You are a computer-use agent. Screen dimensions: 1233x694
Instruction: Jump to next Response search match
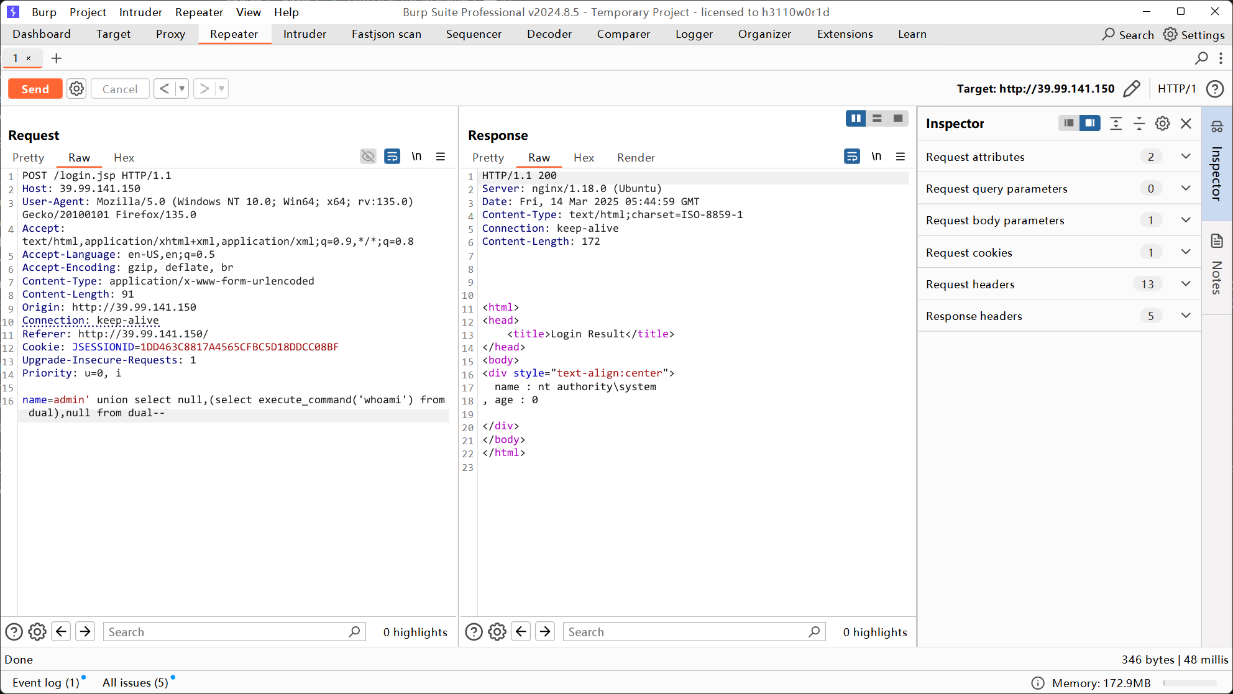[x=545, y=632]
